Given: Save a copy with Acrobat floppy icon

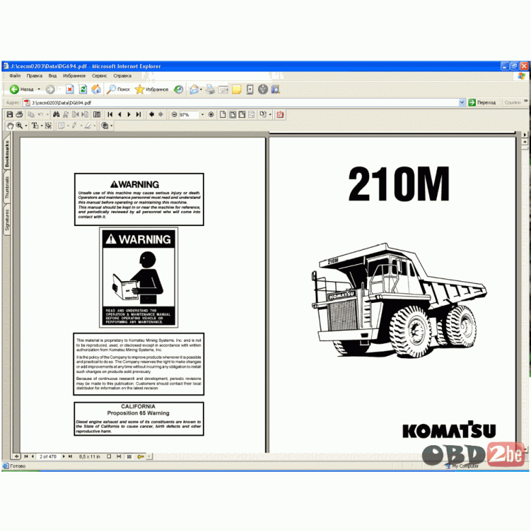Looking at the screenshot, I should [10, 114].
